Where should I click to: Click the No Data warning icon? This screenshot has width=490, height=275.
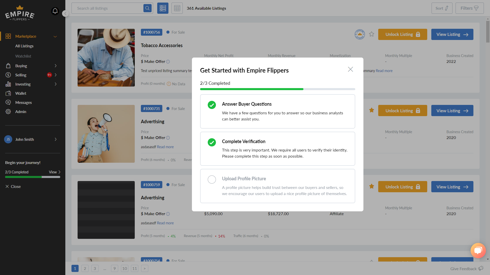pyautogui.click(x=169, y=84)
